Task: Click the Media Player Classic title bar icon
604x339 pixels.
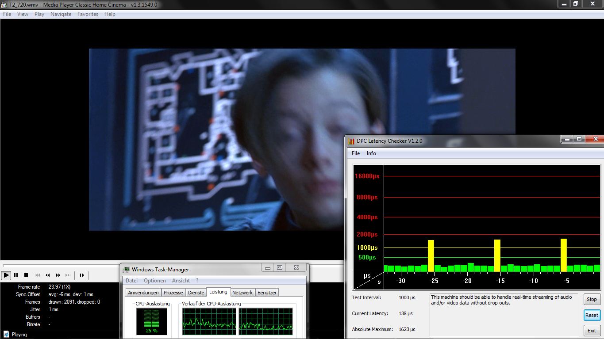Action: pyautogui.click(x=4, y=4)
